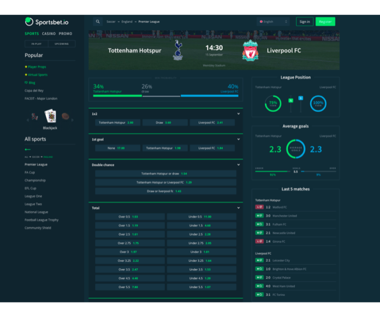
Task: Click the win badge for Manchester United match
Action: coord(259,215)
